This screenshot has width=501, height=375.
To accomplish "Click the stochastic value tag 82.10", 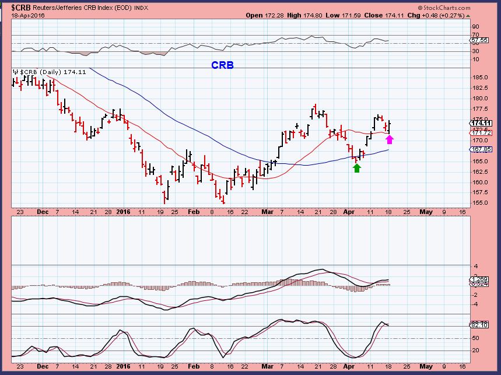I will point(479,325).
